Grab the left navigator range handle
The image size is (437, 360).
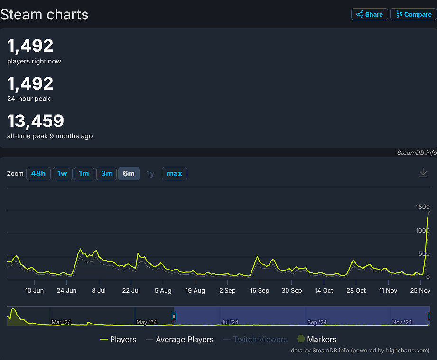[x=174, y=316]
